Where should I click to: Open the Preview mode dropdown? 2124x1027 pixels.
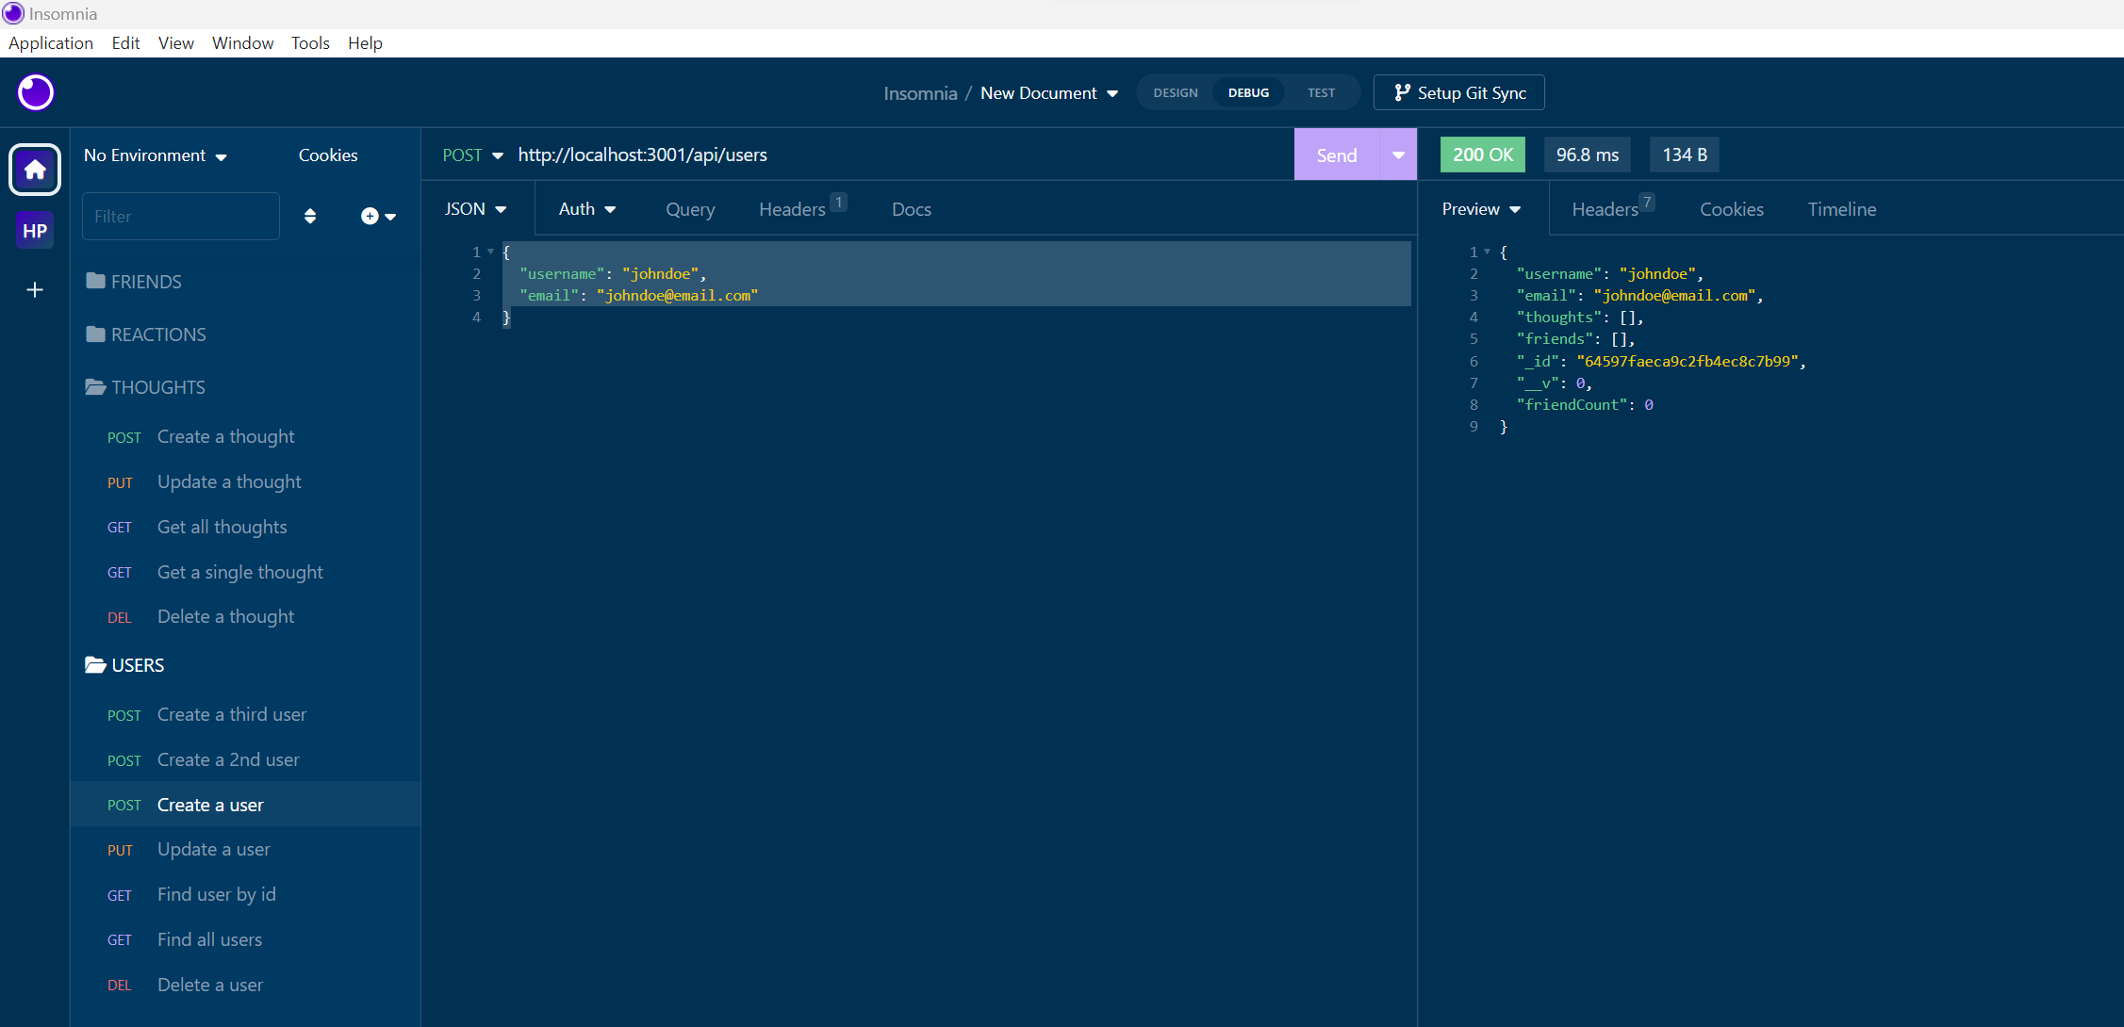click(x=1479, y=208)
